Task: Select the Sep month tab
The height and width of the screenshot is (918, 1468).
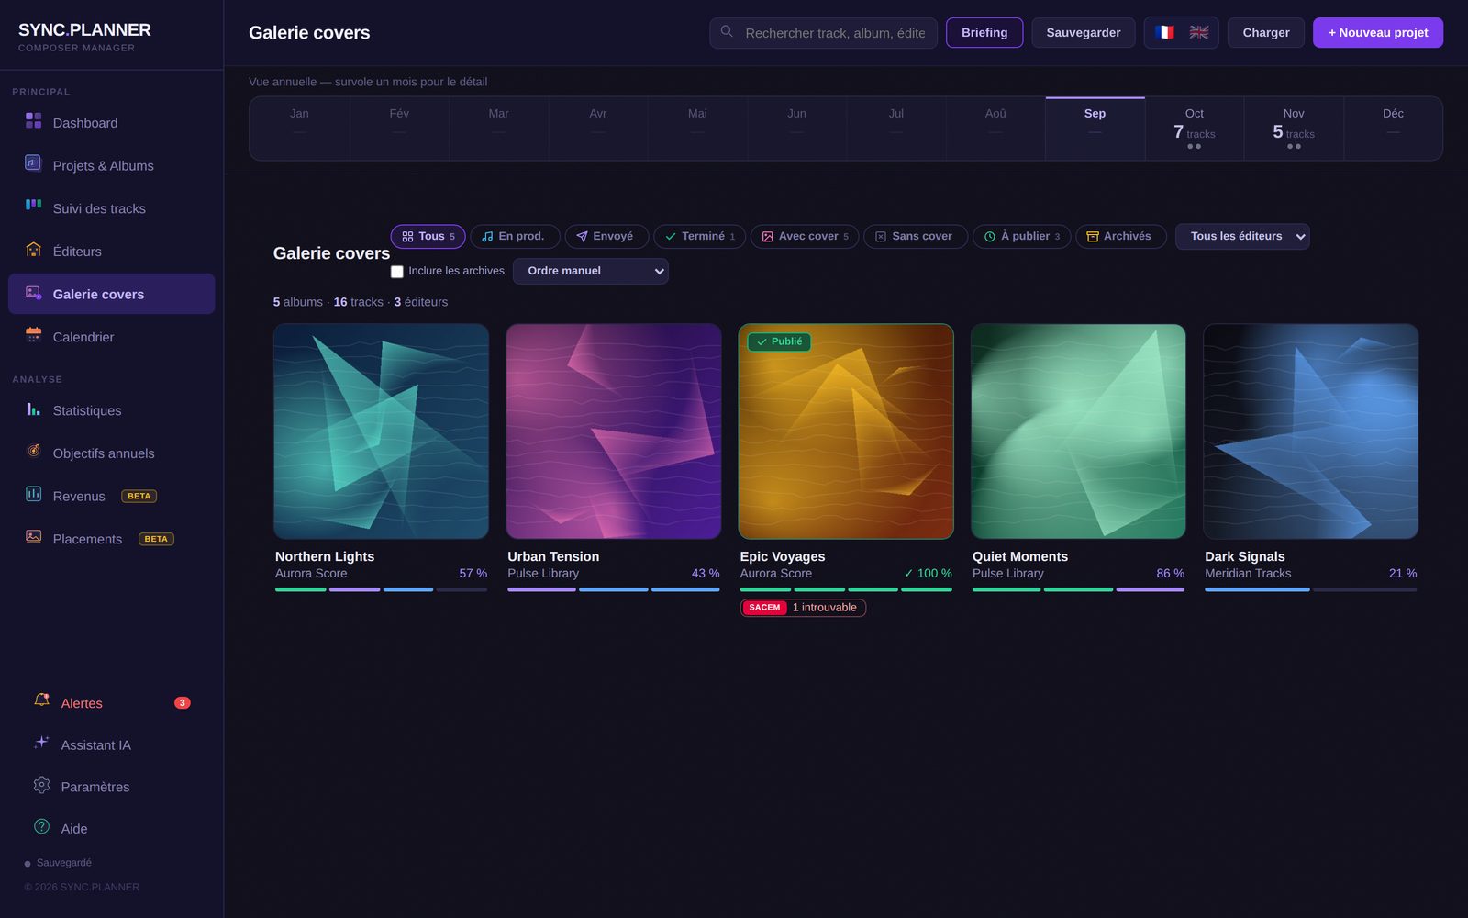Action: point(1095,129)
